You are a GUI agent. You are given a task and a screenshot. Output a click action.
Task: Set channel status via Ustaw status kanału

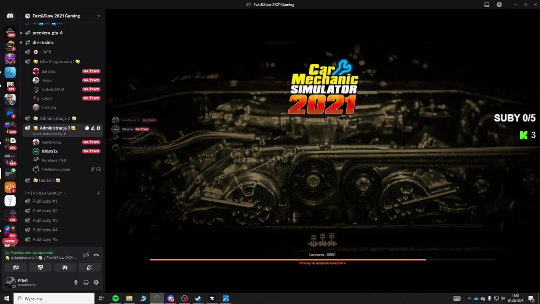[49, 134]
